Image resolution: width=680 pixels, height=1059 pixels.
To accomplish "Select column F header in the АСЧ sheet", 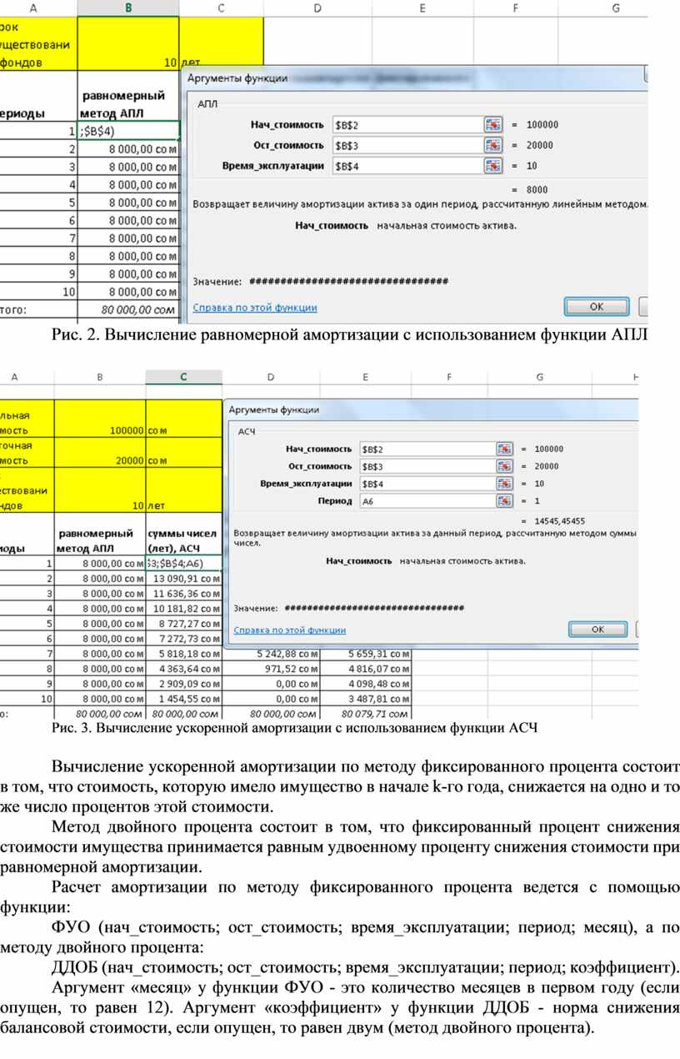I will 449,377.
